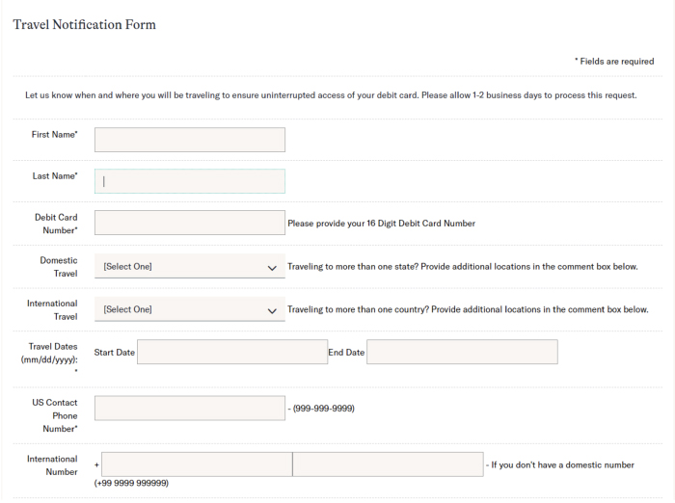Focus the Last Name text field
The image size is (675, 503).
(x=189, y=181)
